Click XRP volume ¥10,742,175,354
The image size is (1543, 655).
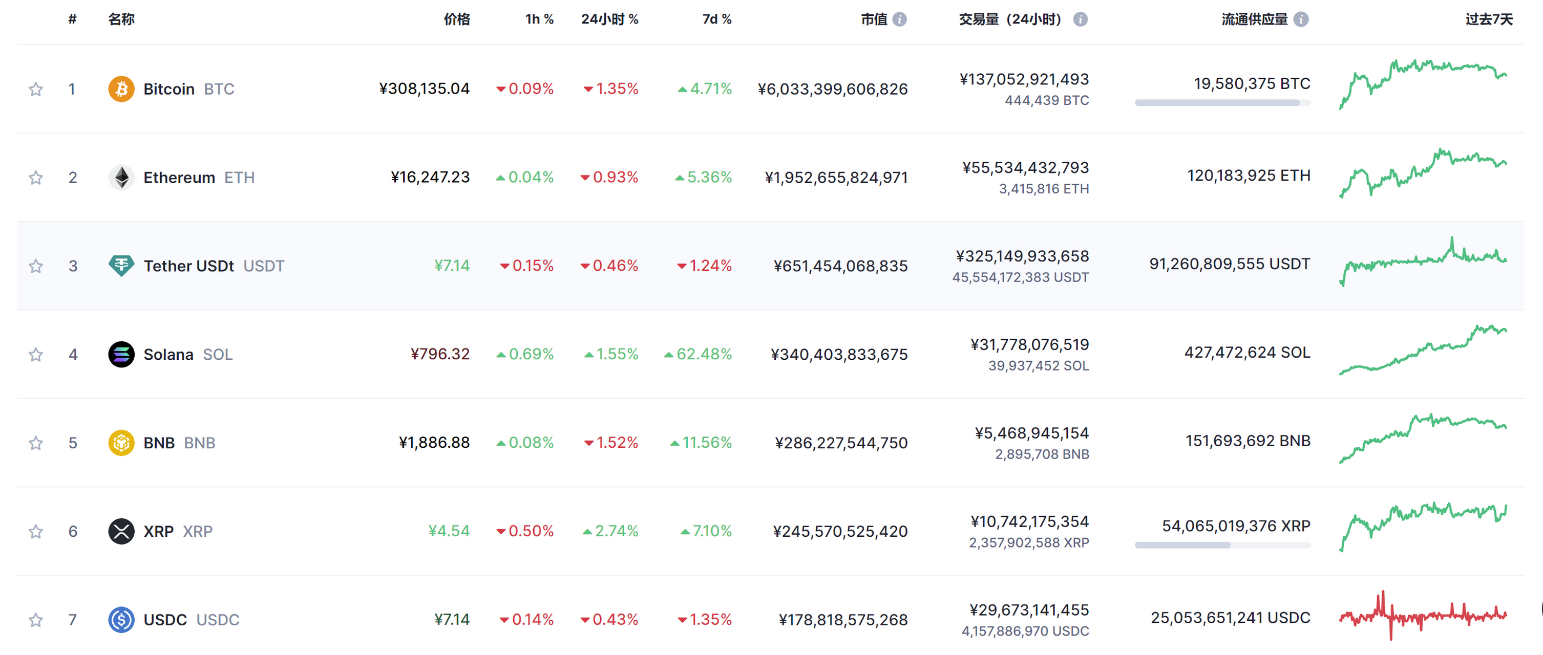point(1030,522)
